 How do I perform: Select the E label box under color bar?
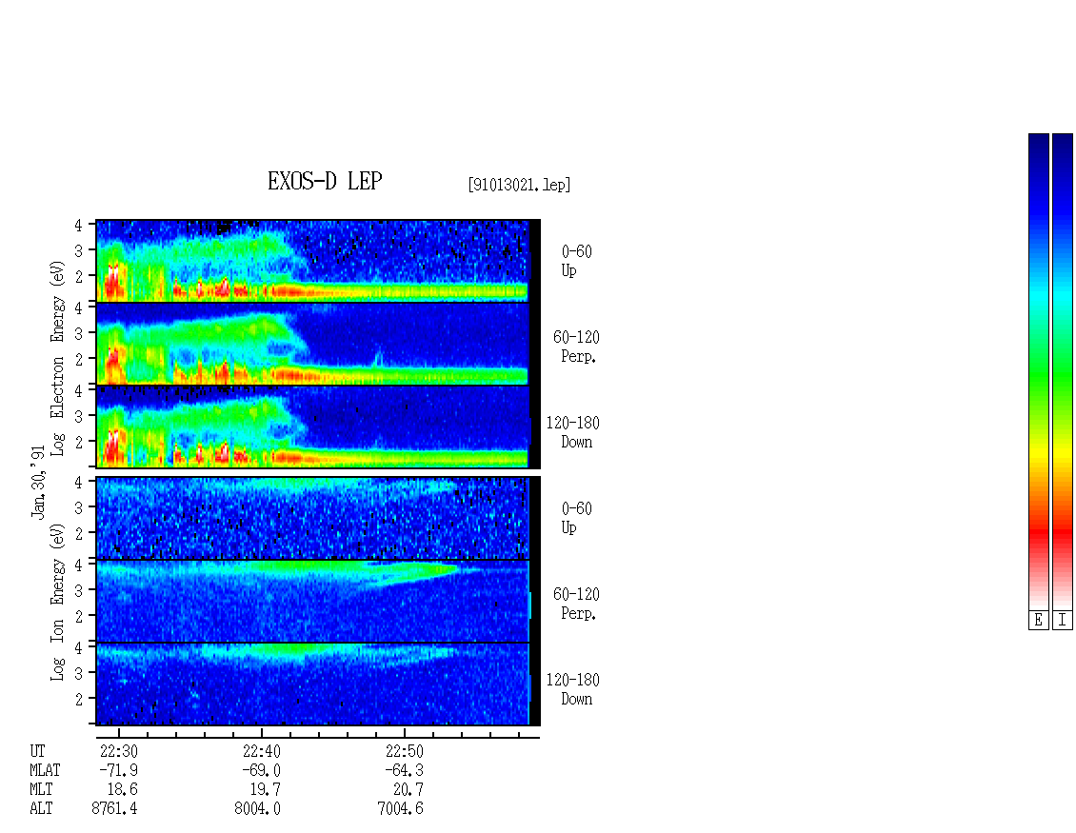[x=1038, y=621]
